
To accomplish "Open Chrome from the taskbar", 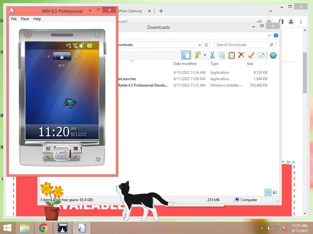I will (x=43, y=228).
